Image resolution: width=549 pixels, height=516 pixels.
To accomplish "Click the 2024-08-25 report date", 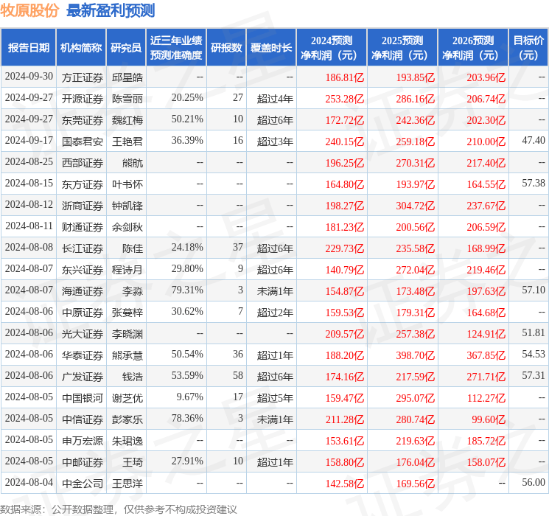I will [29, 161].
